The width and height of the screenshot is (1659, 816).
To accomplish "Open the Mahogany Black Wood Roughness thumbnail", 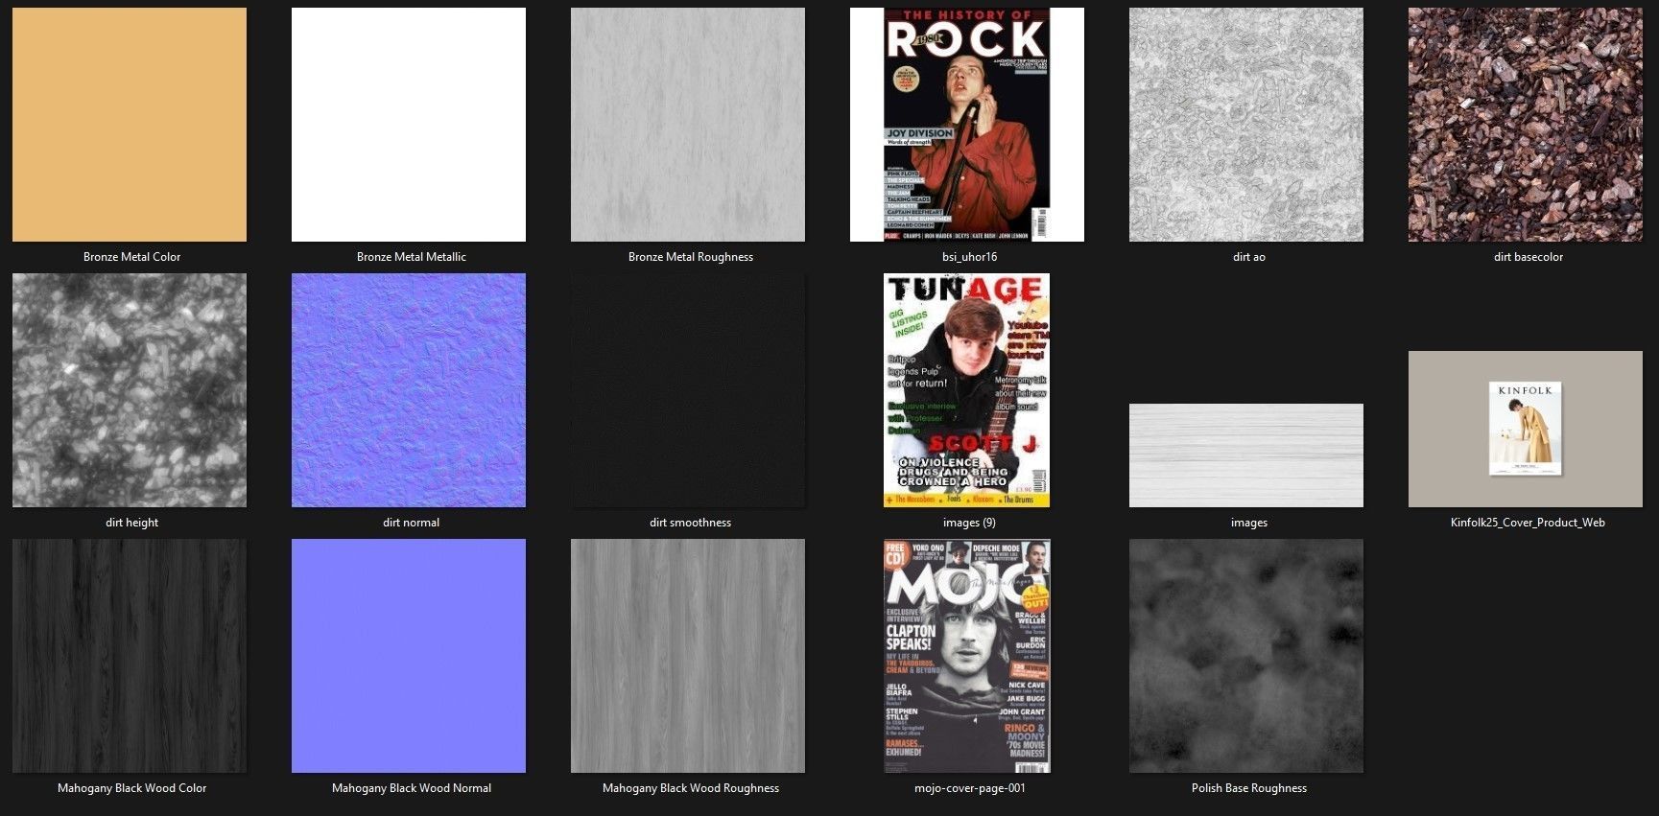I will (688, 656).
